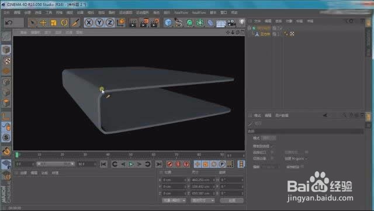Image resolution: width=374 pixels, height=211 pixels.
Task: Click the Render View clapperboard icon
Action: point(133,23)
